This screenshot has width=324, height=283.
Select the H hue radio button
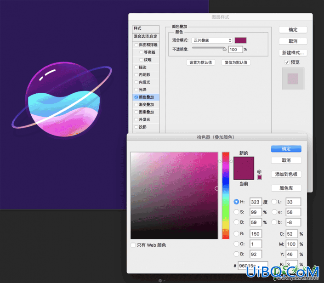[236, 202]
